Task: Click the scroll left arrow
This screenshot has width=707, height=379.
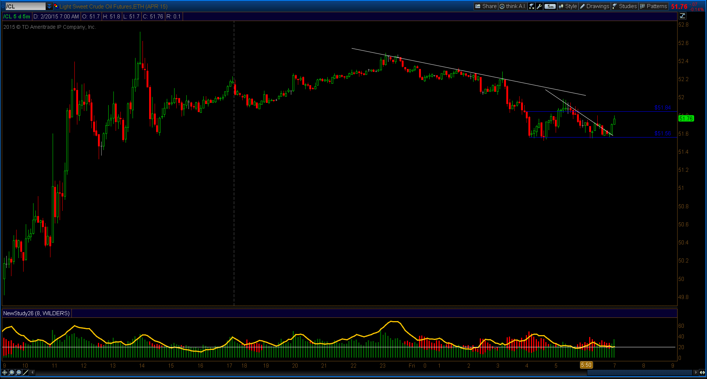Action: click(32, 372)
